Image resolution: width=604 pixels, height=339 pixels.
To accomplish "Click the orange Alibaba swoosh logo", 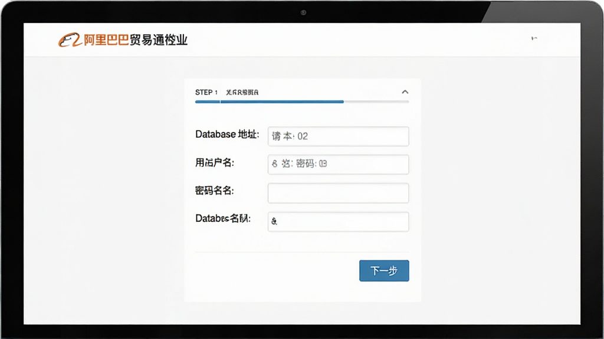I will [x=70, y=40].
